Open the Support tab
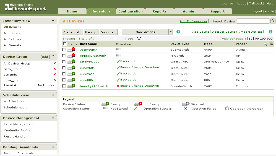 pos(218,11)
